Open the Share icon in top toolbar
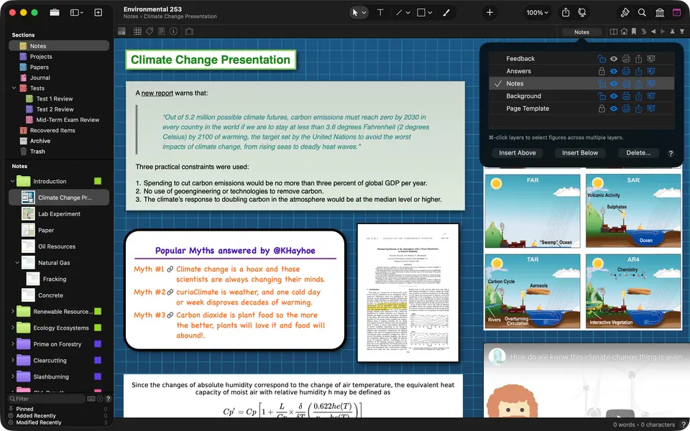This screenshot has width=690, height=431. tap(566, 12)
